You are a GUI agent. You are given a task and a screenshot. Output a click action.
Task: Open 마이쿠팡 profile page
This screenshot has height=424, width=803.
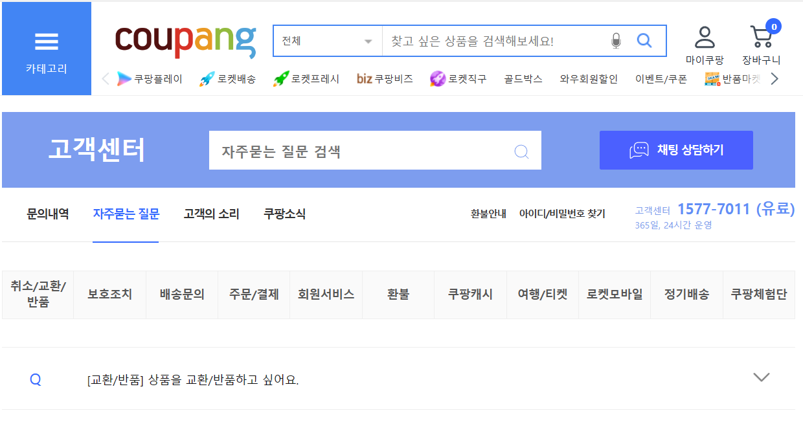[705, 40]
